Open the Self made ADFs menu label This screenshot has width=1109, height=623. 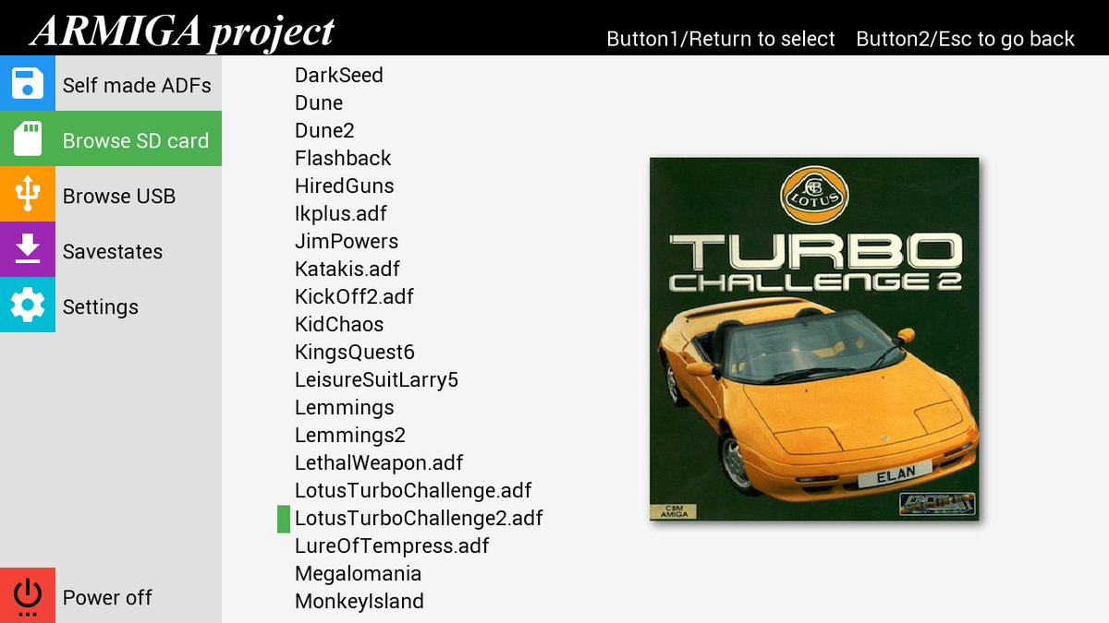[x=137, y=85]
